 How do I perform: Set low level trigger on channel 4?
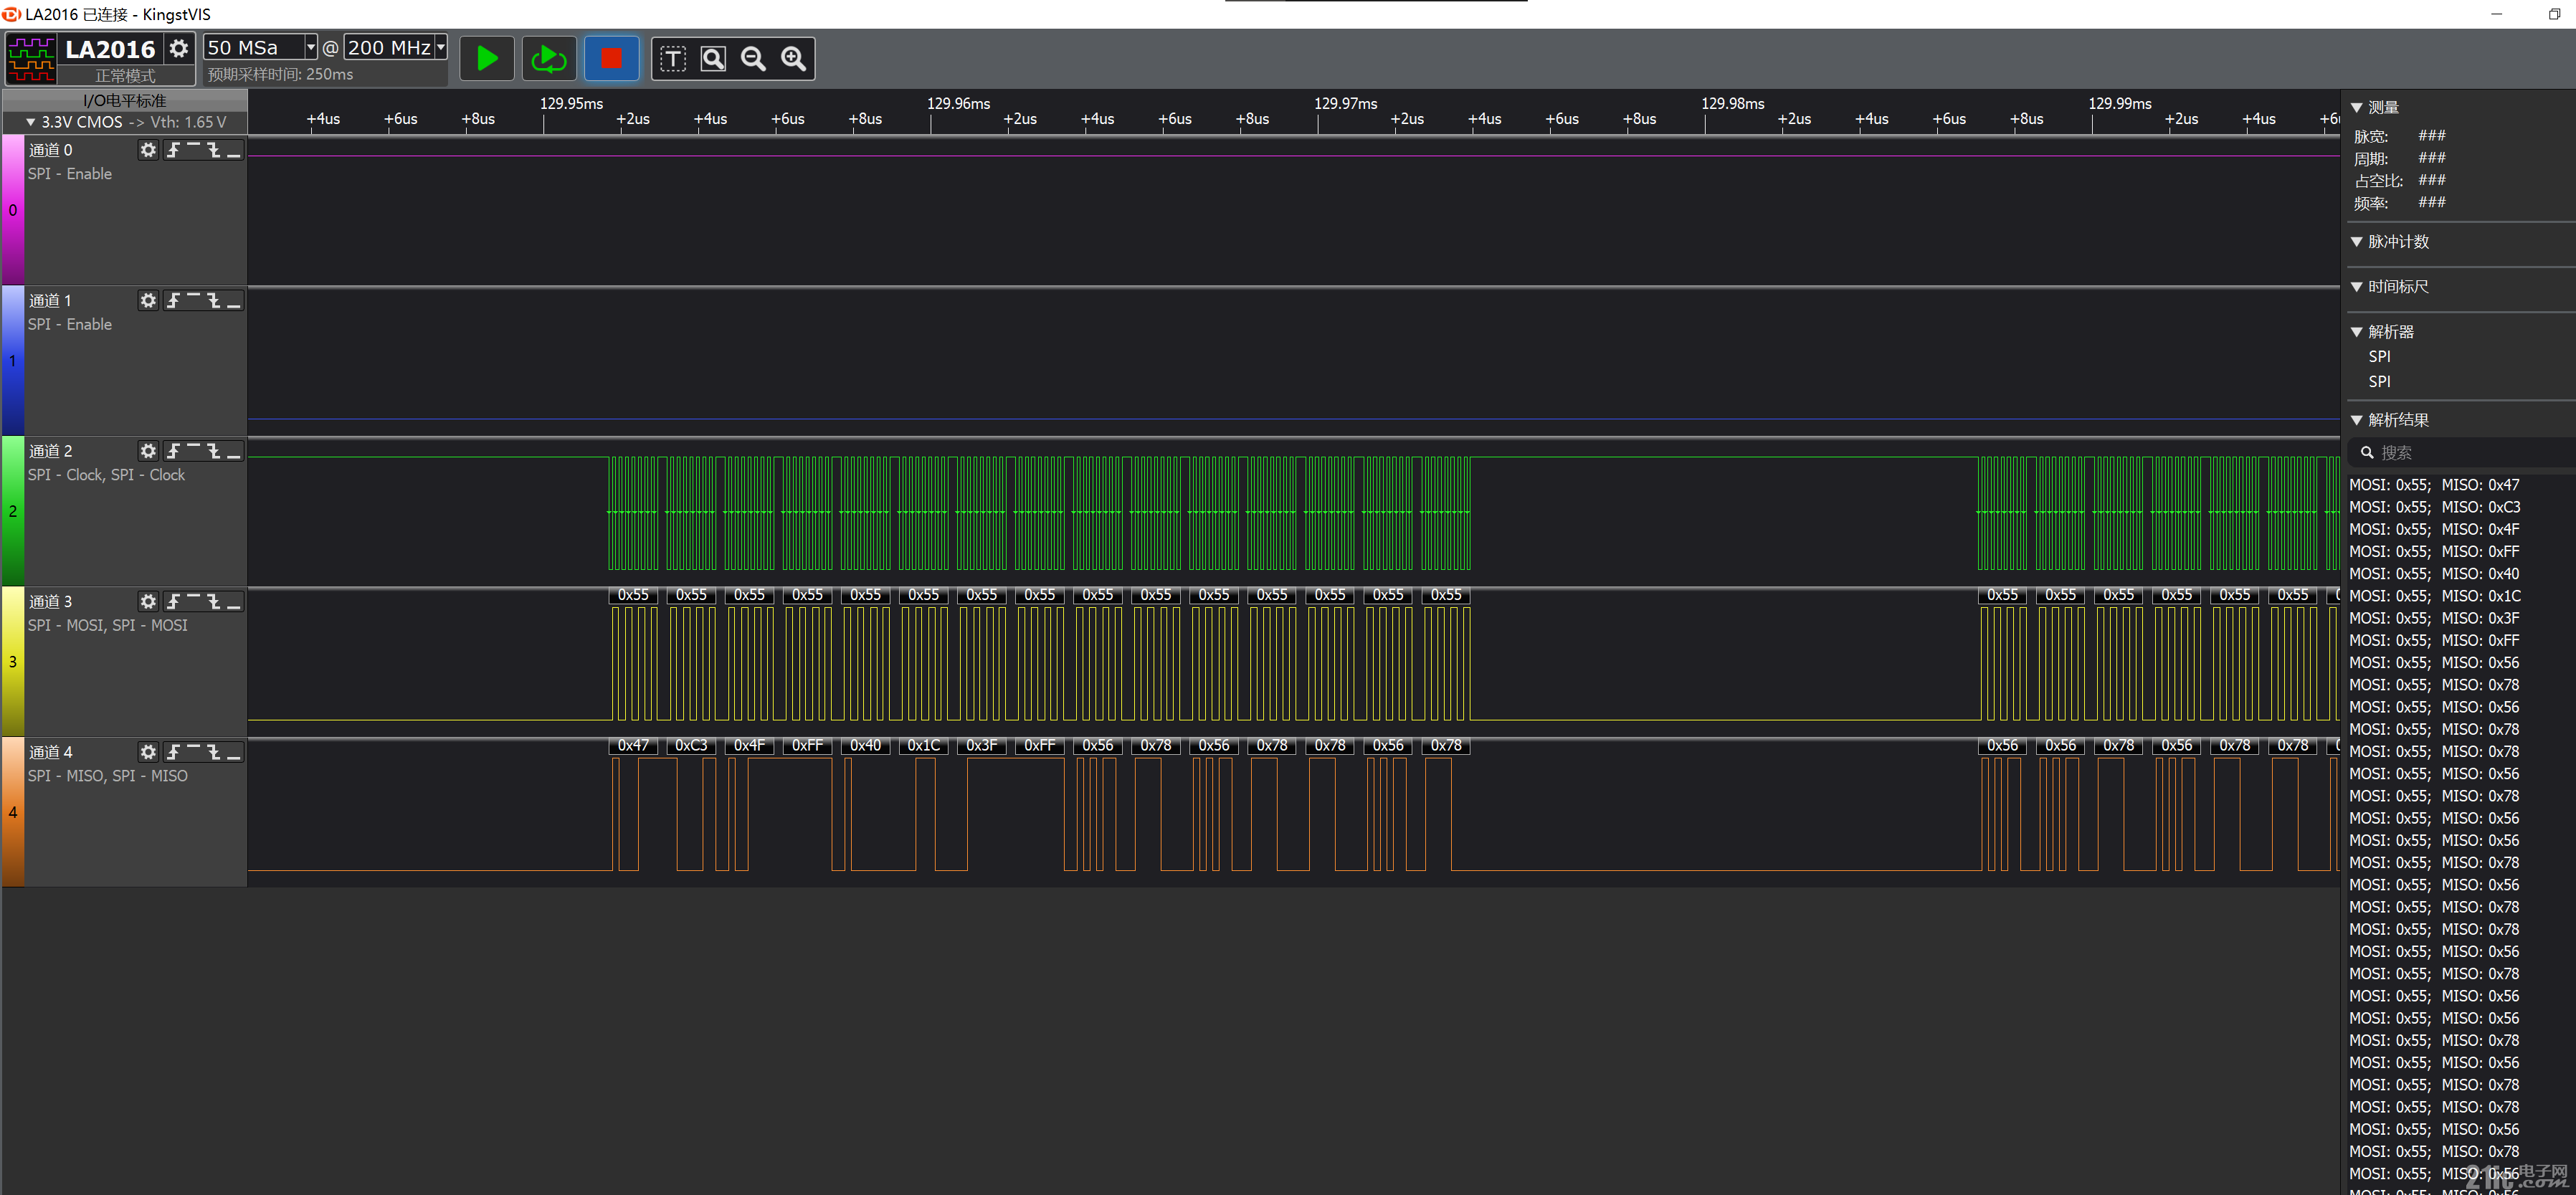pyautogui.click(x=234, y=752)
